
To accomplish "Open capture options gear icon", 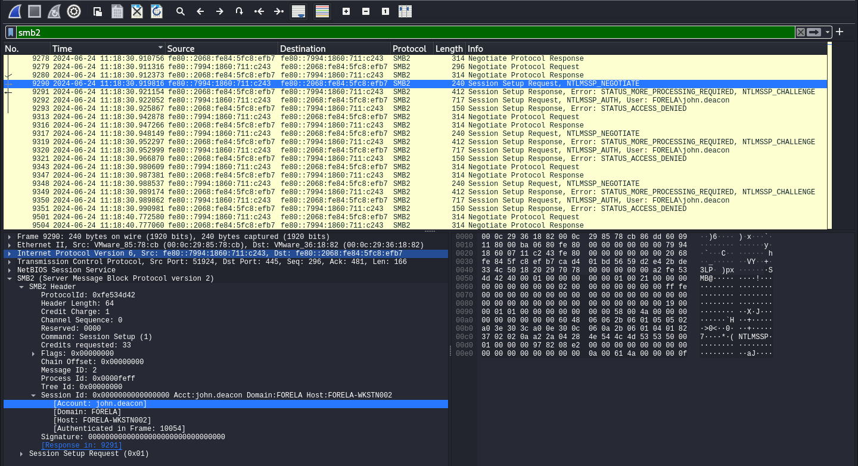I will pos(74,11).
